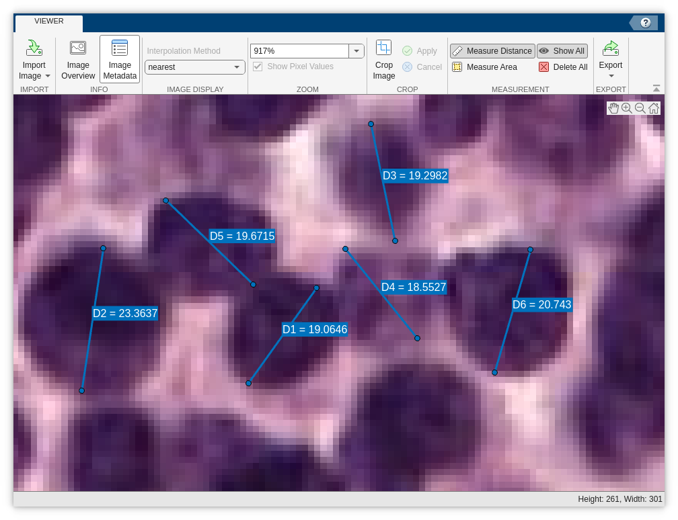Screen dimensions: 678x520
Task: Select the zoom-in magnifier on the image
Action: tap(627, 107)
